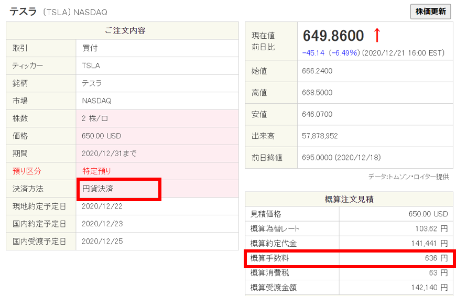The image size is (456, 296).
Task: Select the 2020/12/31まで period value
Action: click(x=109, y=153)
